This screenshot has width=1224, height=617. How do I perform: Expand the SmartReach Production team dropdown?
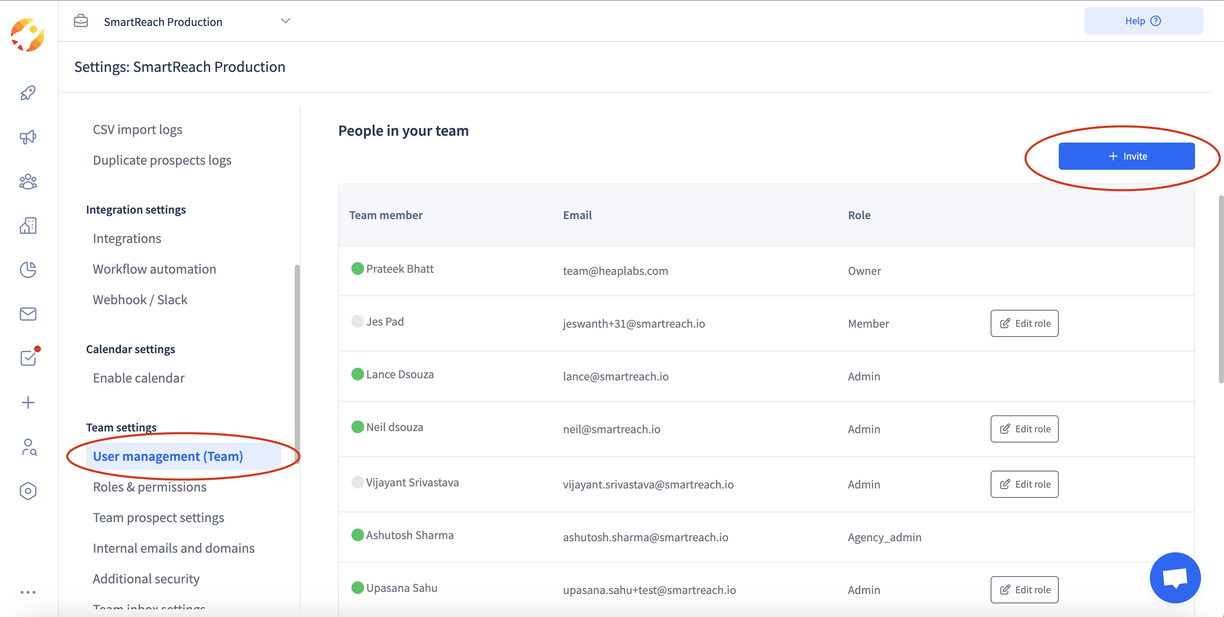(x=285, y=21)
